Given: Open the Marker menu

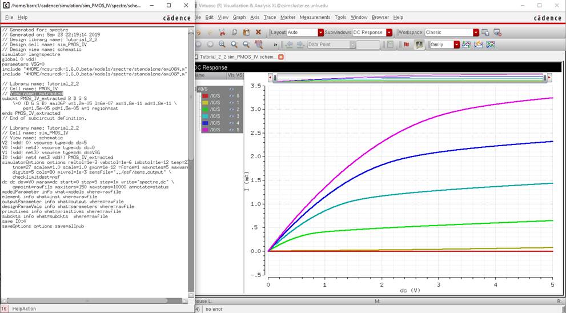Looking at the screenshot, I should pyautogui.click(x=287, y=18).
